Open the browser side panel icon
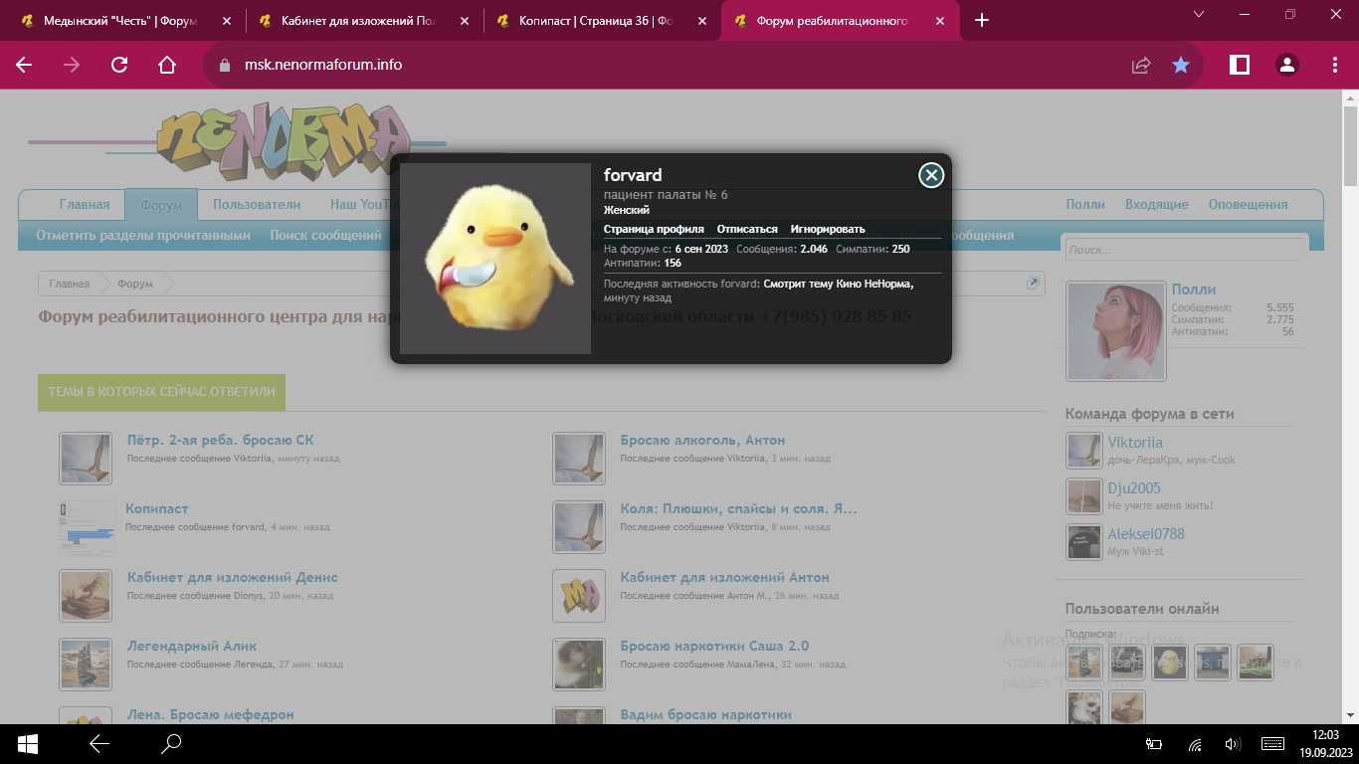Viewport: 1359px width, 764px height. pyautogui.click(x=1239, y=65)
